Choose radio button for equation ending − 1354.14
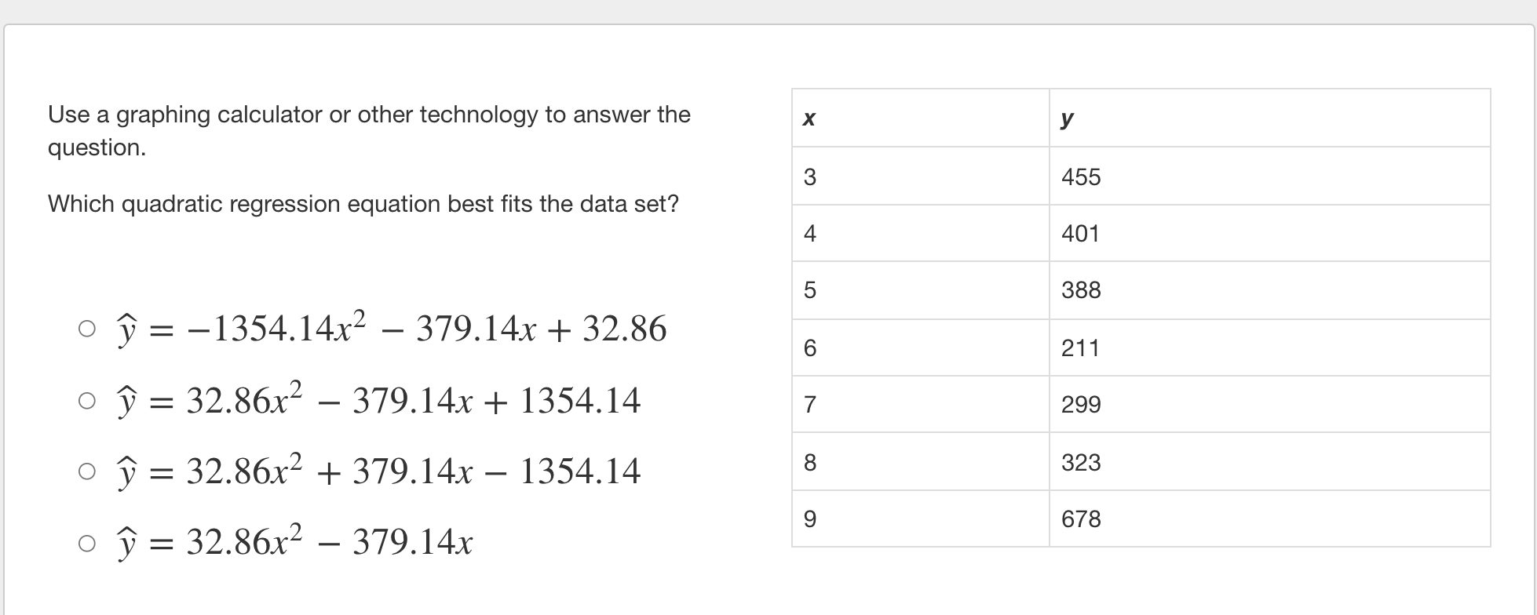1537x615 pixels. 86,471
